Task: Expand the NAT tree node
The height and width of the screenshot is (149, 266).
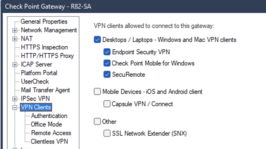Action: [x=15, y=39]
